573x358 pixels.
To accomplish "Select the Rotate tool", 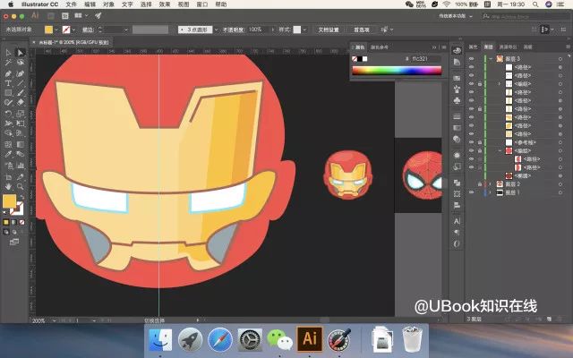I will tap(8, 114).
